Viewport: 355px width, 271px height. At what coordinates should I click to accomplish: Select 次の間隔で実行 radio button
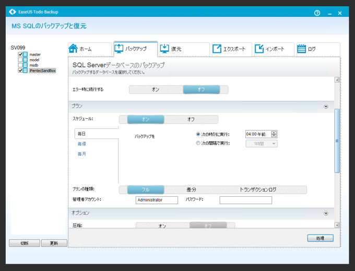coord(198,143)
